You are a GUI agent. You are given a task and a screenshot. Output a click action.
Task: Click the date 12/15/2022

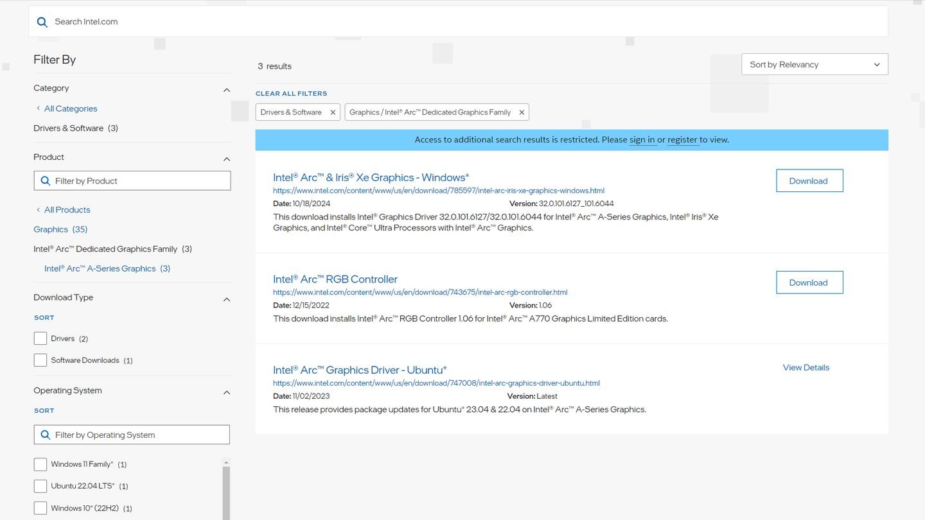(x=311, y=306)
